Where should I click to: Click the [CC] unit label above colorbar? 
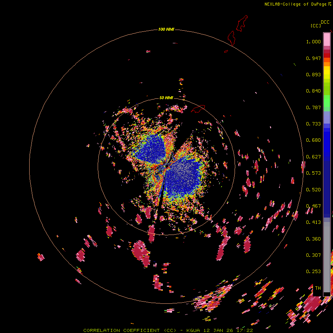click(x=316, y=26)
